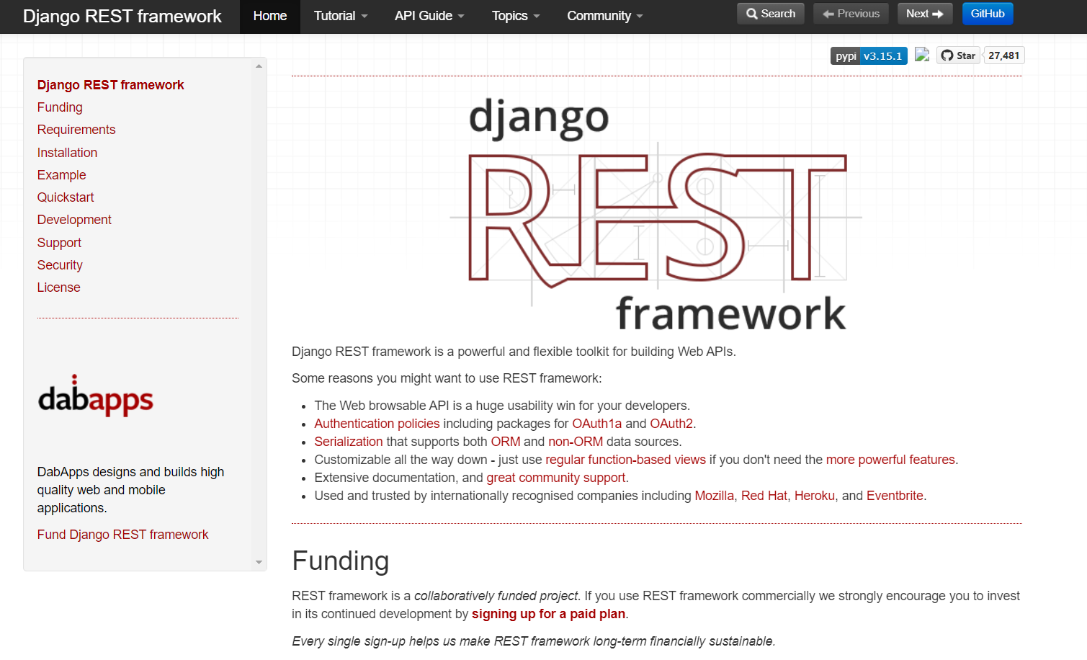This screenshot has height=660, width=1087.
Task: Open the 27,481 stargazers count
Action: click(x=1004, y=55)
